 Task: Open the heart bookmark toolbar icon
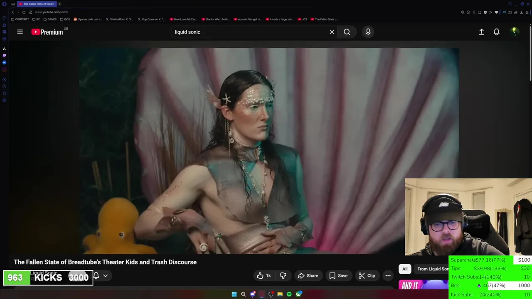pos(496,12)
